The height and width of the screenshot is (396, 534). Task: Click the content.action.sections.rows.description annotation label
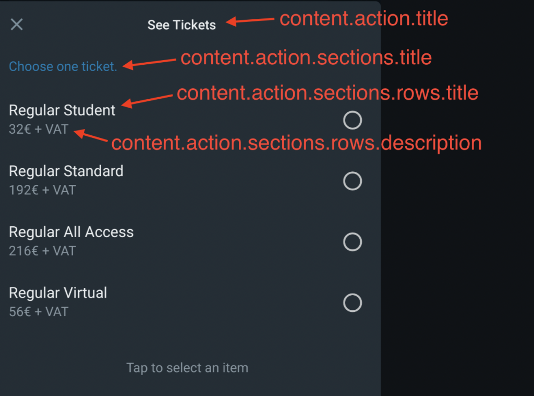296,143
